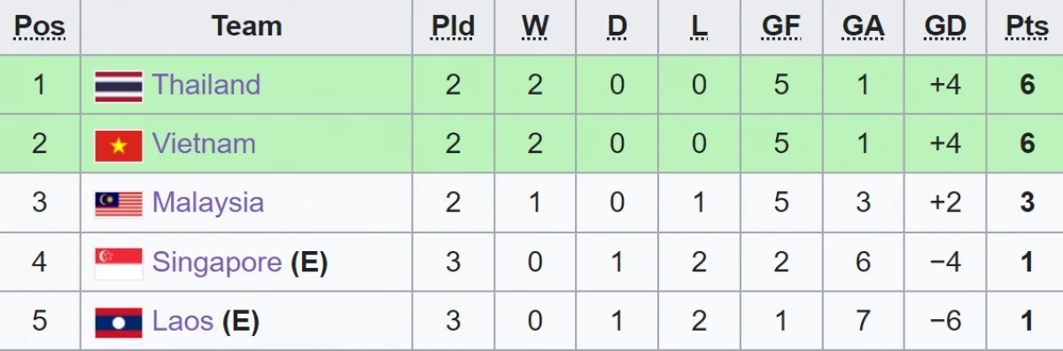Click the L losses column header
Image resolution: width=1063 pixels, height=351 pixels.
point(700,27)
